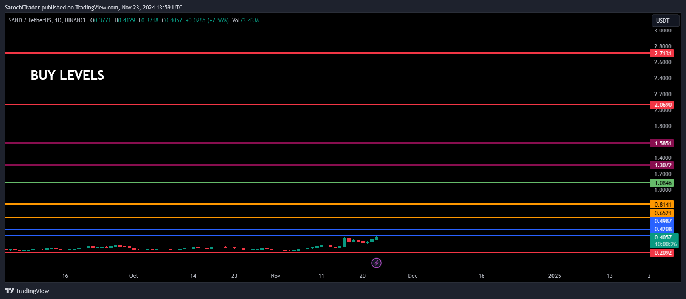
Task: Select the 0.4987 blue price label
Action: coord(663,221)
